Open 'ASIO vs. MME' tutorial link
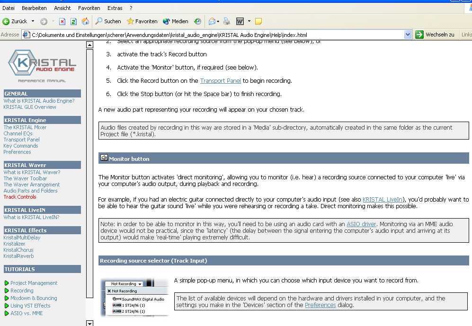The width and height of the screenshot is (472, 326). 27,313
